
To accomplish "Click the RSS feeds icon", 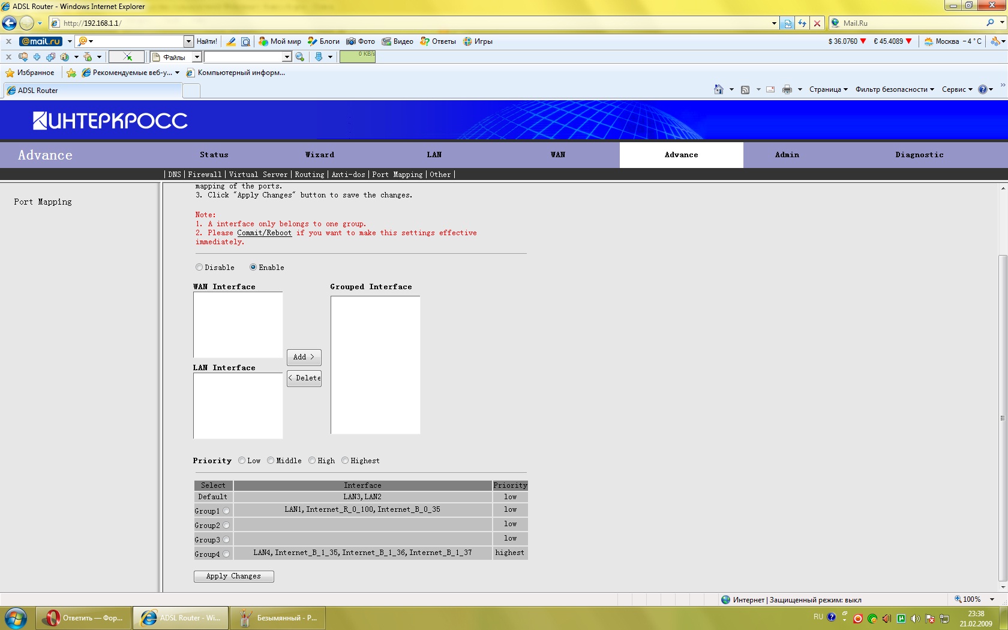I will 745,89.
